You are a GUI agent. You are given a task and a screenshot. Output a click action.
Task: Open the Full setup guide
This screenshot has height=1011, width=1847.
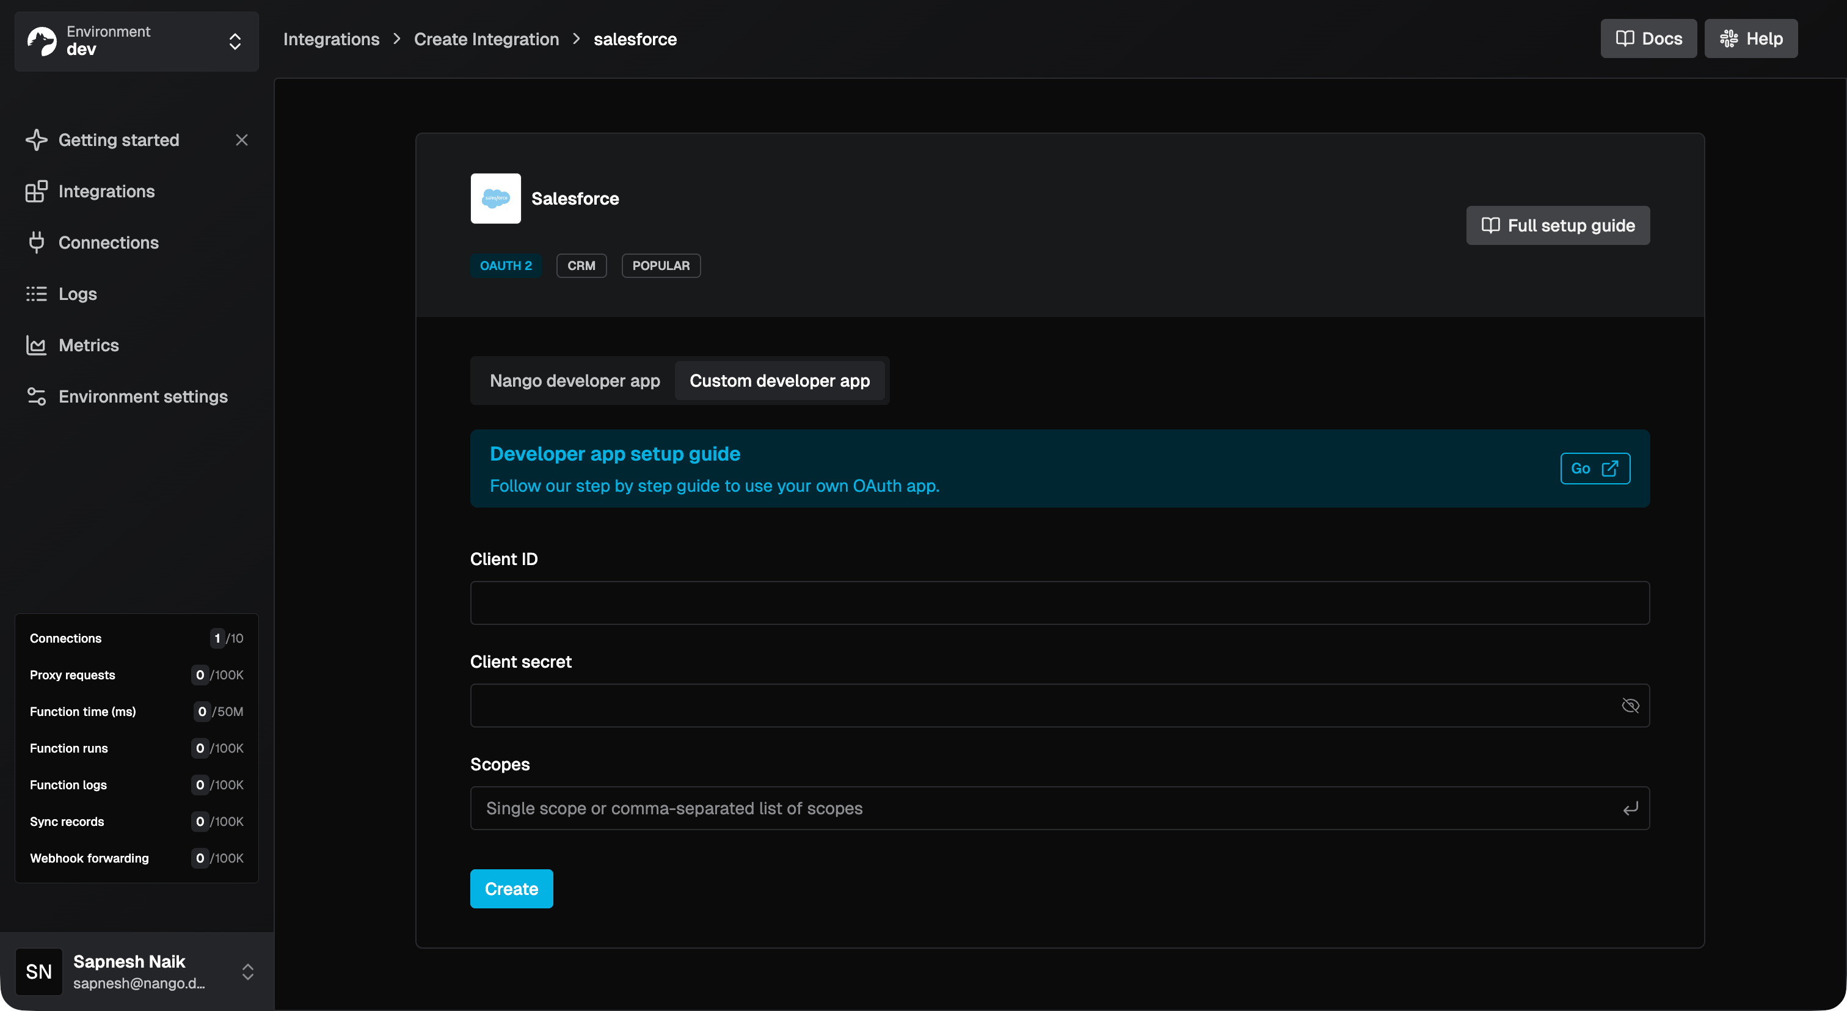pos(1557,226)
